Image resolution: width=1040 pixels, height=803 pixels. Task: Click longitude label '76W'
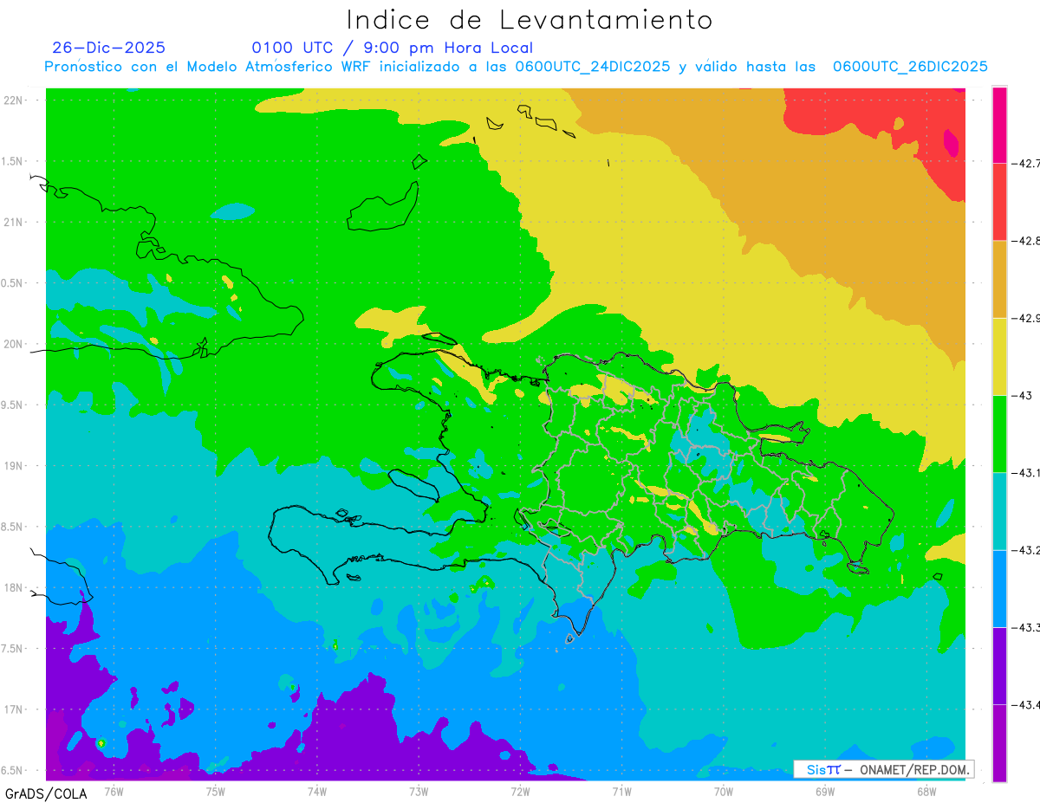pos(114,791)
